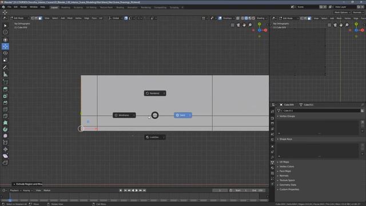Open Global transform orientation dropdown
Viewport: 366px width, 206px height.
116,18
